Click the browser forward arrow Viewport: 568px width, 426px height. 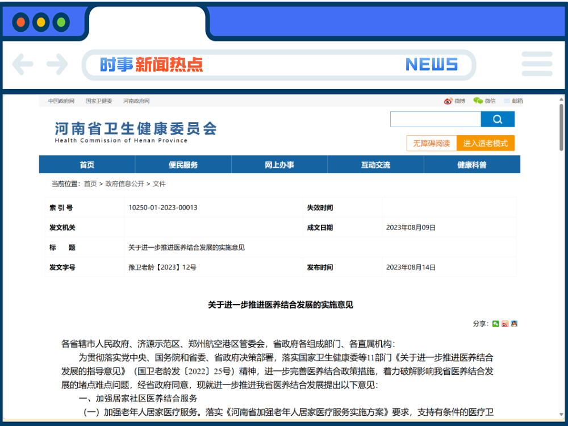[57, 64]
